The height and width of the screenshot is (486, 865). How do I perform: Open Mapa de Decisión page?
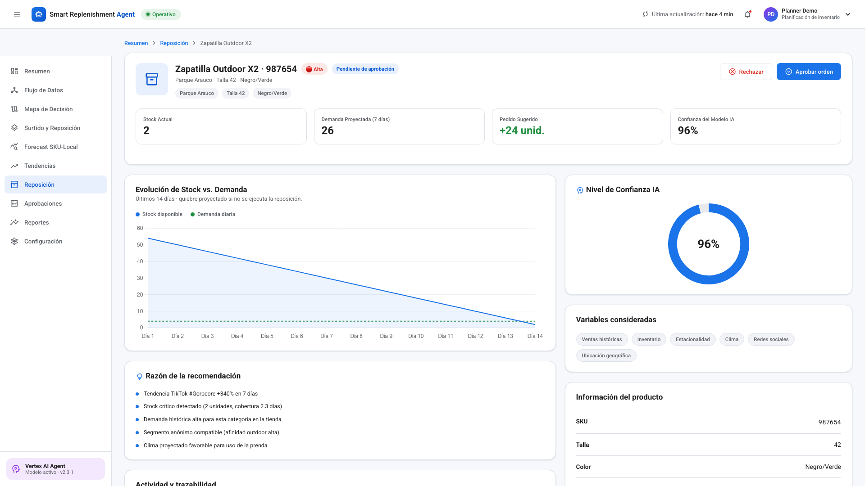(55, 109)
